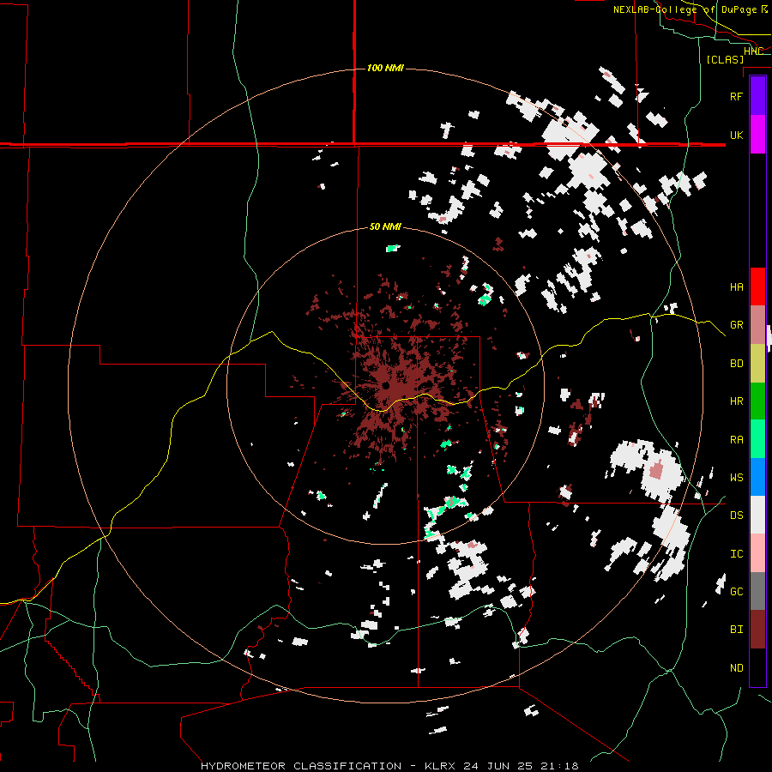Click the BI brown legend swatch
Screen dimensions: 772x772
pos(757,630)
